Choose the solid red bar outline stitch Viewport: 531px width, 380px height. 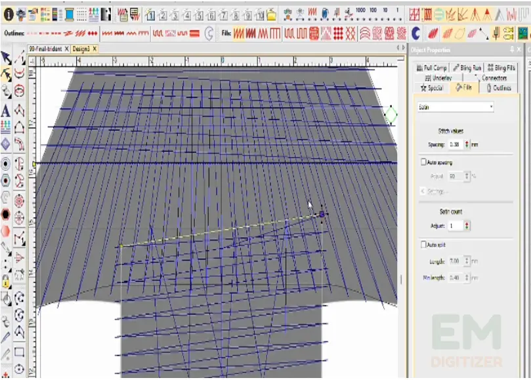pos(194,33)
